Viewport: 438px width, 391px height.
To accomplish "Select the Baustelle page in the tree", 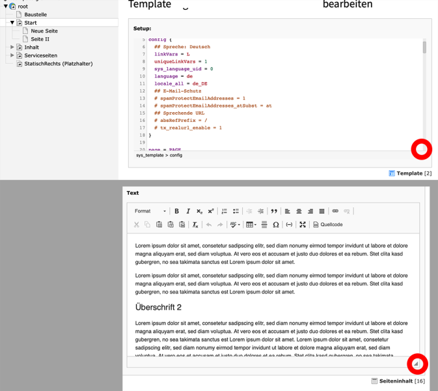I will point(36,14).
